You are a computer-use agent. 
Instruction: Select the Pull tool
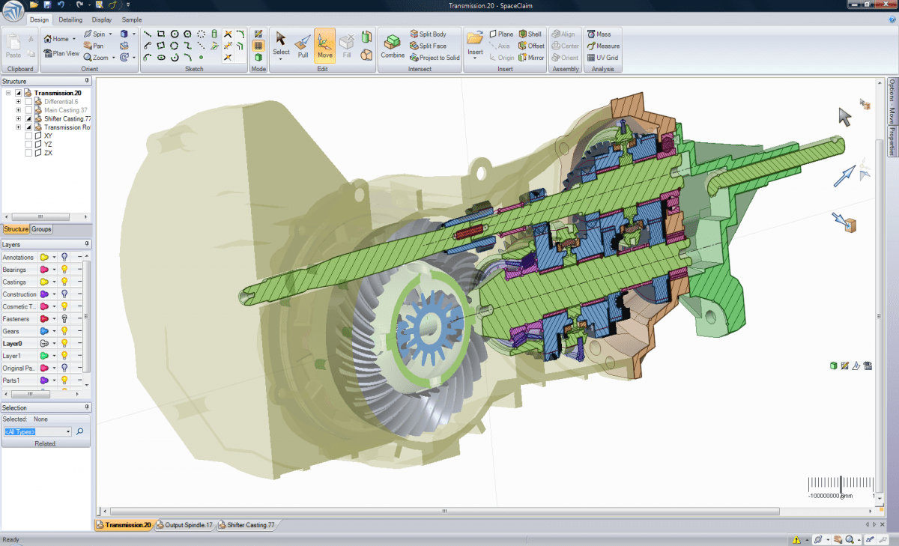[303, 46]
